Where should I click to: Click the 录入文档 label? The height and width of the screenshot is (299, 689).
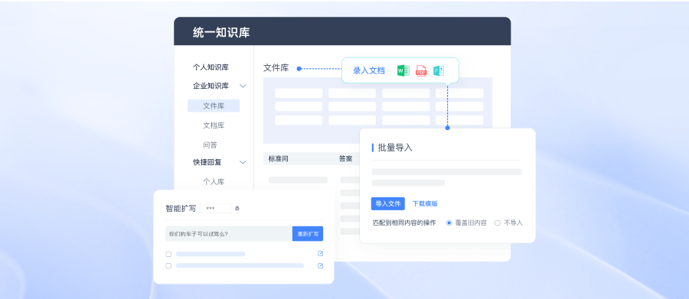tap(369, 70)
